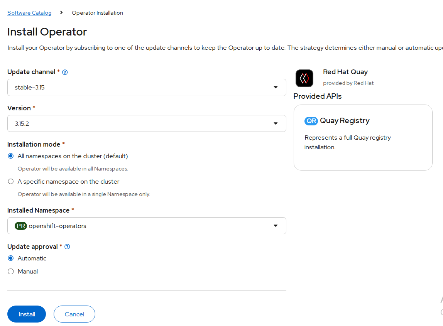Go to Software Catalog breadcrumb
443x326 pixels.
(29, 13)
